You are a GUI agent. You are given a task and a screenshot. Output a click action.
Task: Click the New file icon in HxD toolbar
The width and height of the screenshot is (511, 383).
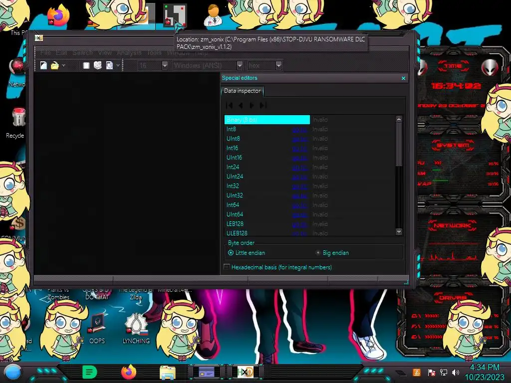point(43,65)
